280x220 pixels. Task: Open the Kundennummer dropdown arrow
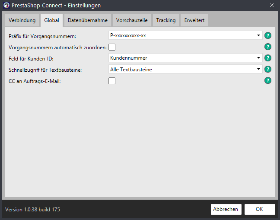click(x=258, y=58)
